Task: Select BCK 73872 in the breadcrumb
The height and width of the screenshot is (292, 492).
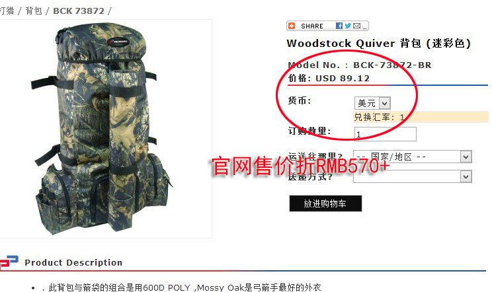Action: [x=79, y=11]
